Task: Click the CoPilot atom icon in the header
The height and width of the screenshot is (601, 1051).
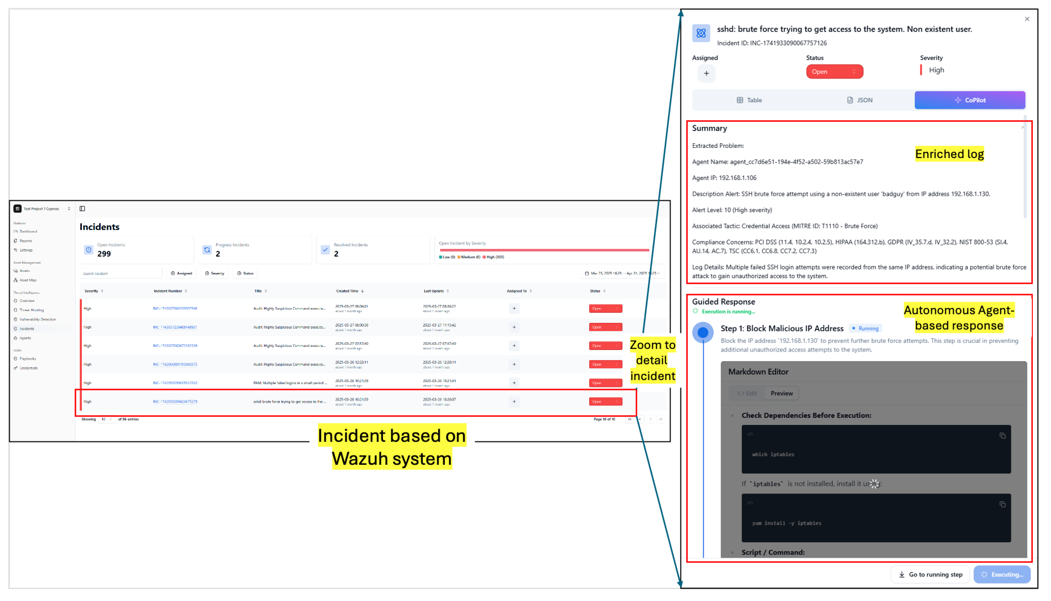Action: click(x=701, y=33)
